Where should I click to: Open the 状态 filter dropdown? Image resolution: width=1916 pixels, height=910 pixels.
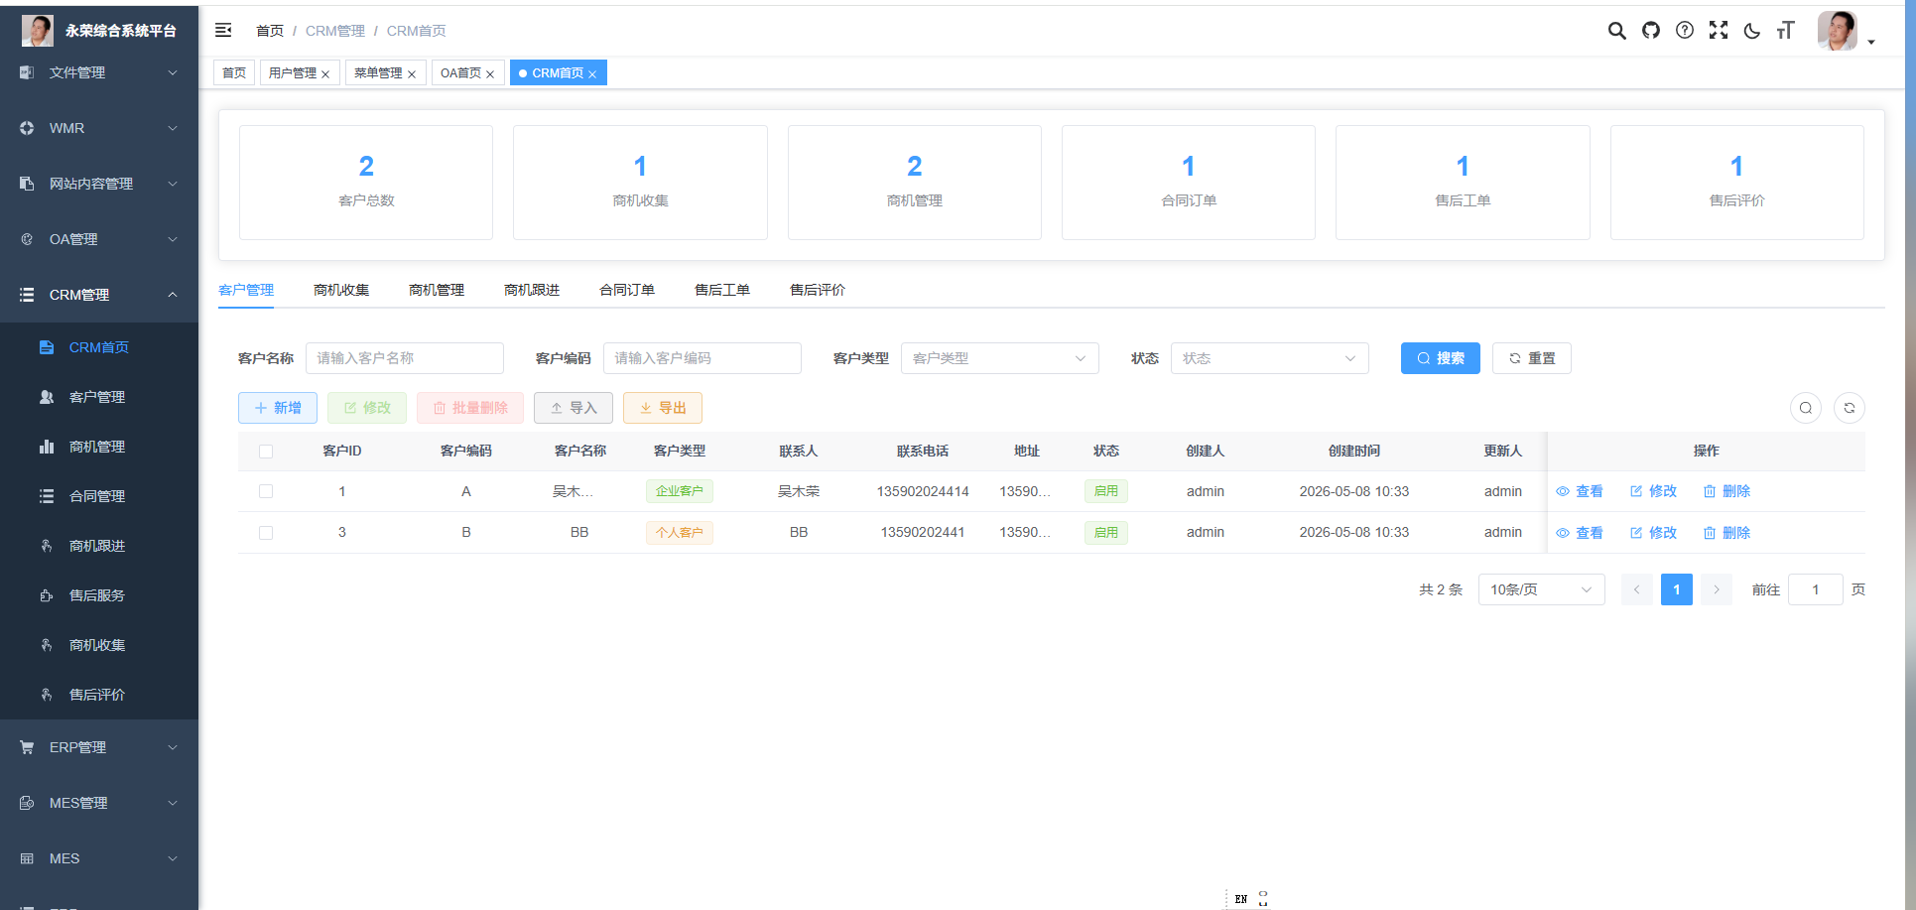click(1269, 358)
